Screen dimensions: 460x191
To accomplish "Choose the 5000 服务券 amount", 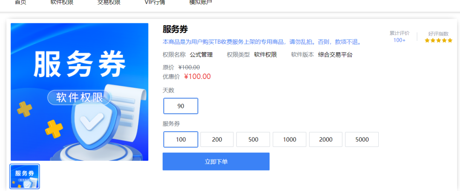I will 362,140.
